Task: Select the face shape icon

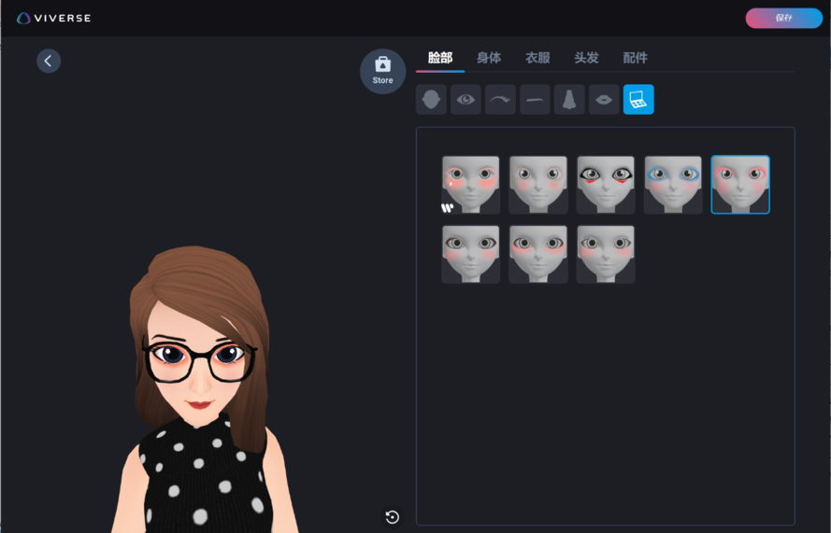Action: 431,100
